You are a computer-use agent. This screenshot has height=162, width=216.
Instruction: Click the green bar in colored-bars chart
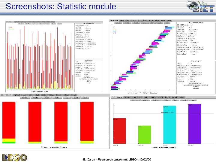pos(145,135)
